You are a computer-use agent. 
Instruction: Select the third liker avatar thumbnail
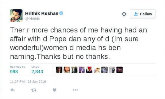(x=74, y=70)
